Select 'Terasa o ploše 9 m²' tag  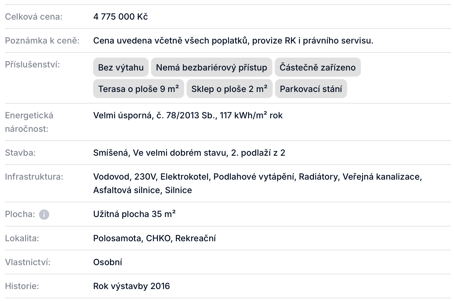pos(138,89)
